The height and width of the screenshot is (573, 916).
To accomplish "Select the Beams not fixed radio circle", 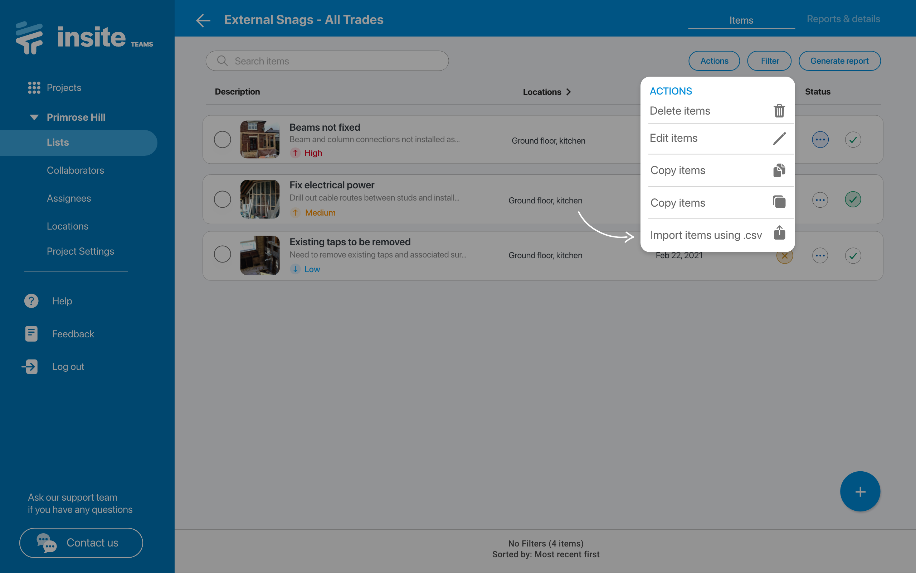I will point(223,139).
